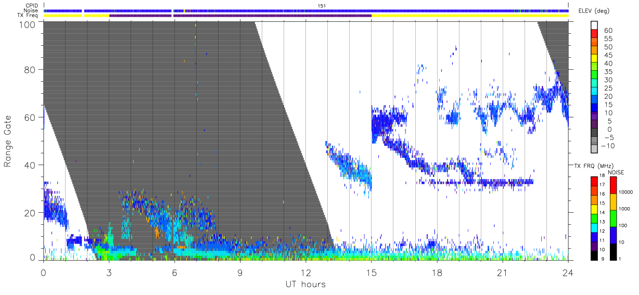This screenshot has width=639, height=295.
Task: Click the x-axis tick label '24'
Action: [568, 273]
